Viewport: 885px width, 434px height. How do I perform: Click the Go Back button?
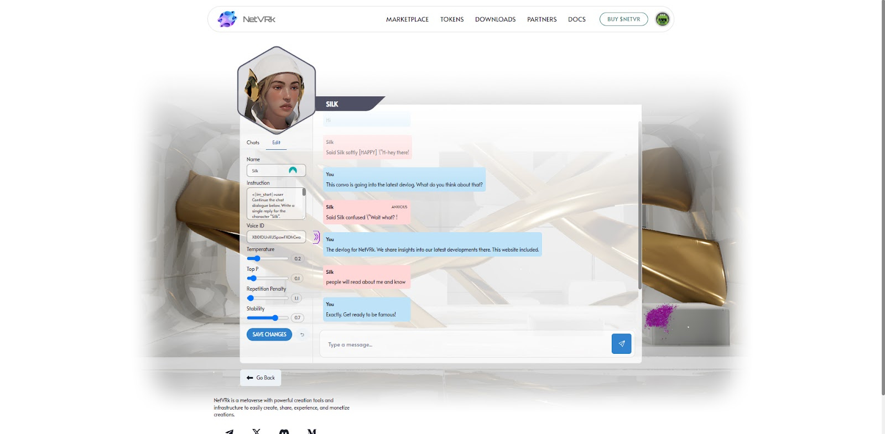[x=261, y=378]
